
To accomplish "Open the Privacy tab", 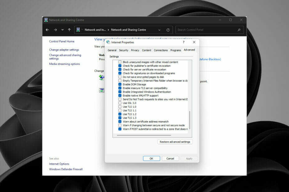I will click(x=135, y=50).
